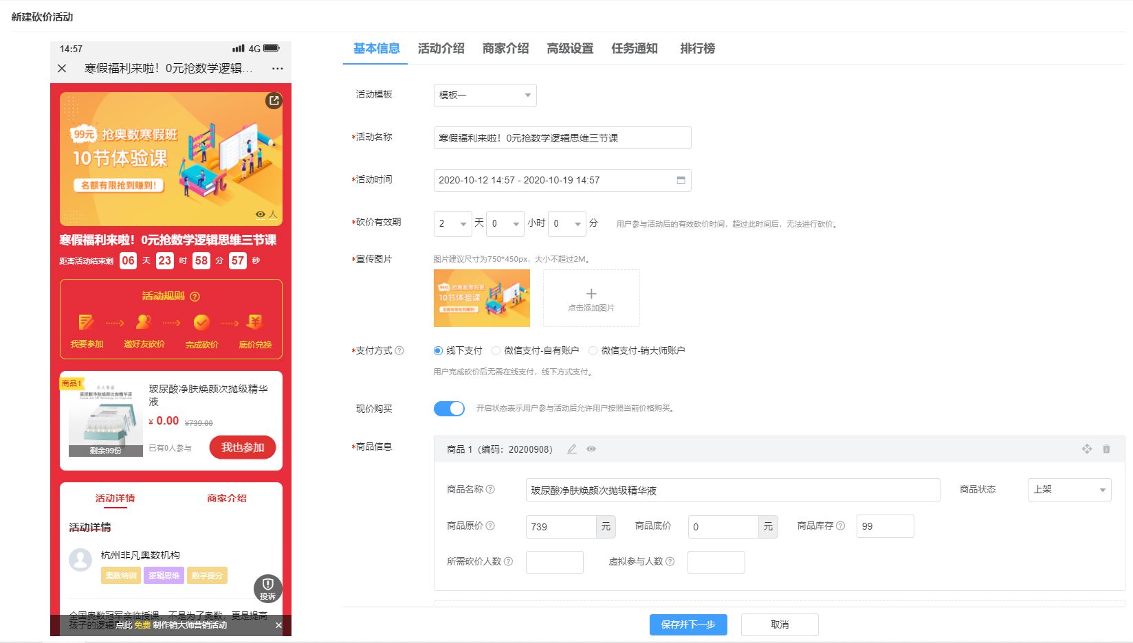Image resolution: width=1133 pixels, height=643 pixels.
Task: Click the 底价兑换 step icon
Action: coord(255,321)
